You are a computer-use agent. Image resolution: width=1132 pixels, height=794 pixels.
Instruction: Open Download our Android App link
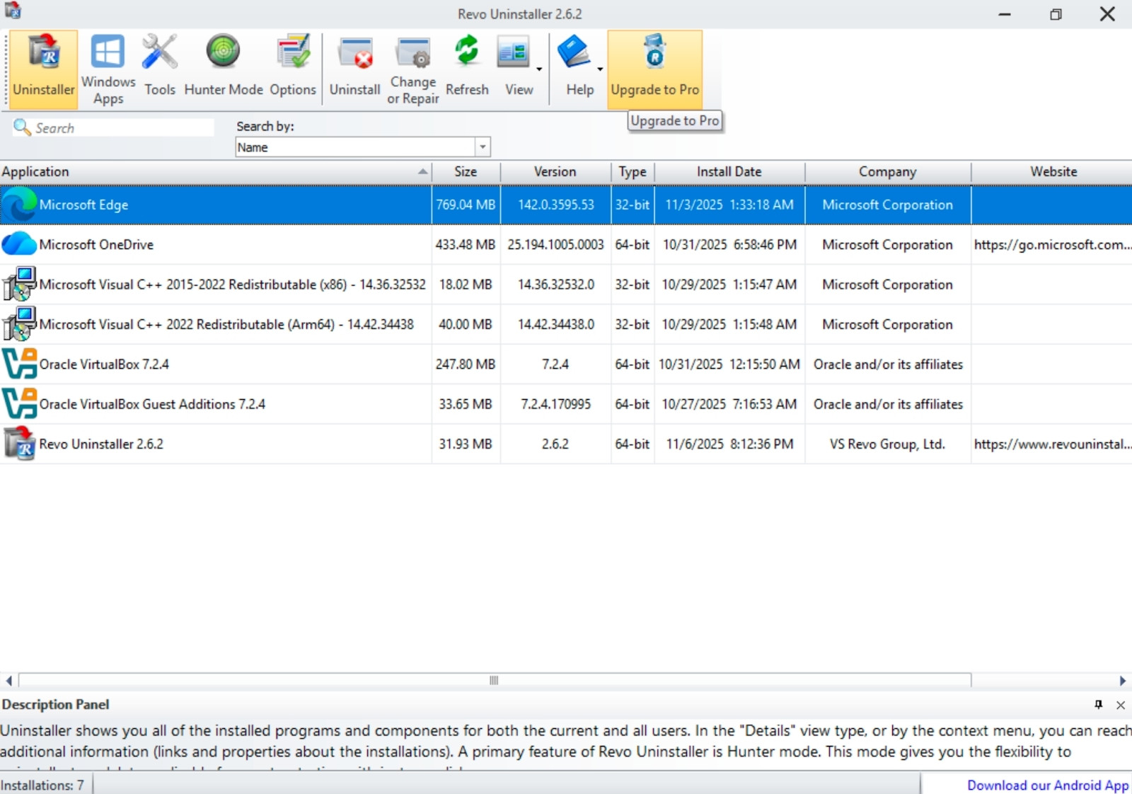1047,785
